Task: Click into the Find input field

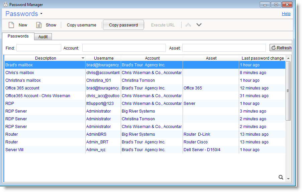Action: 39,48
